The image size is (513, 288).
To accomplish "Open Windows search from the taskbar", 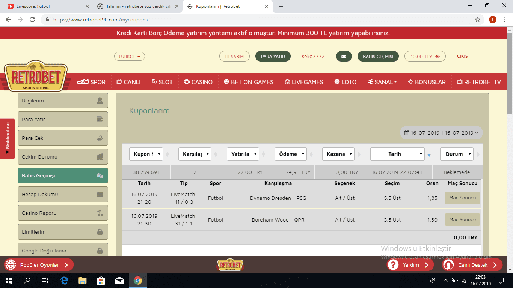I will click(27, 280).
